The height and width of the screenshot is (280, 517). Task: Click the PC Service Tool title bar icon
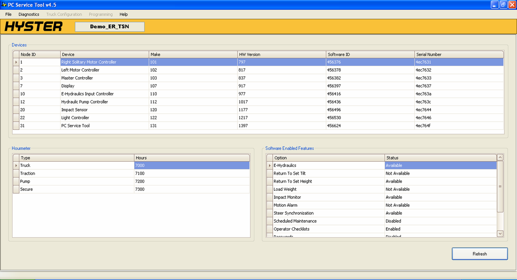coord(4,5)
